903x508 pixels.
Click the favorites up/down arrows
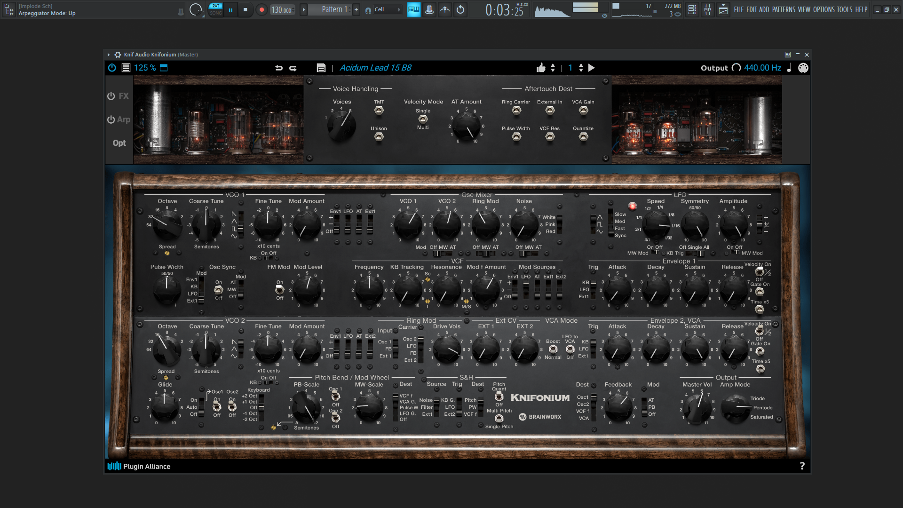(553, 68)
